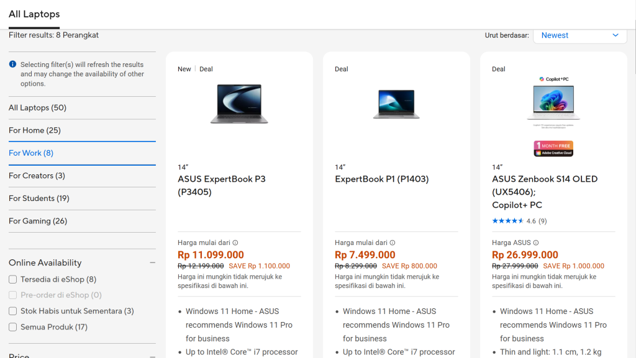This screenshot has width=636, height=358.
Task: Click info icon next to ExpertBook P3 price label
Action: [235, 243]
